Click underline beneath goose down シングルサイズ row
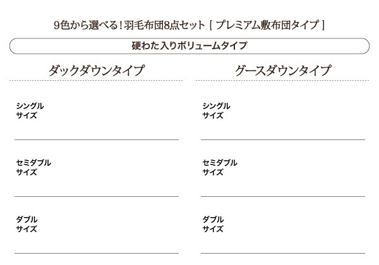Screen dimensions: 379x265 282,139
